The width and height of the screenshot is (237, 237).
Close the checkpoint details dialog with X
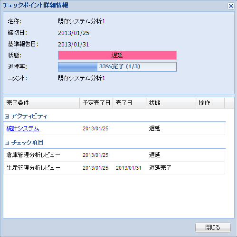[x=231, y=6]
